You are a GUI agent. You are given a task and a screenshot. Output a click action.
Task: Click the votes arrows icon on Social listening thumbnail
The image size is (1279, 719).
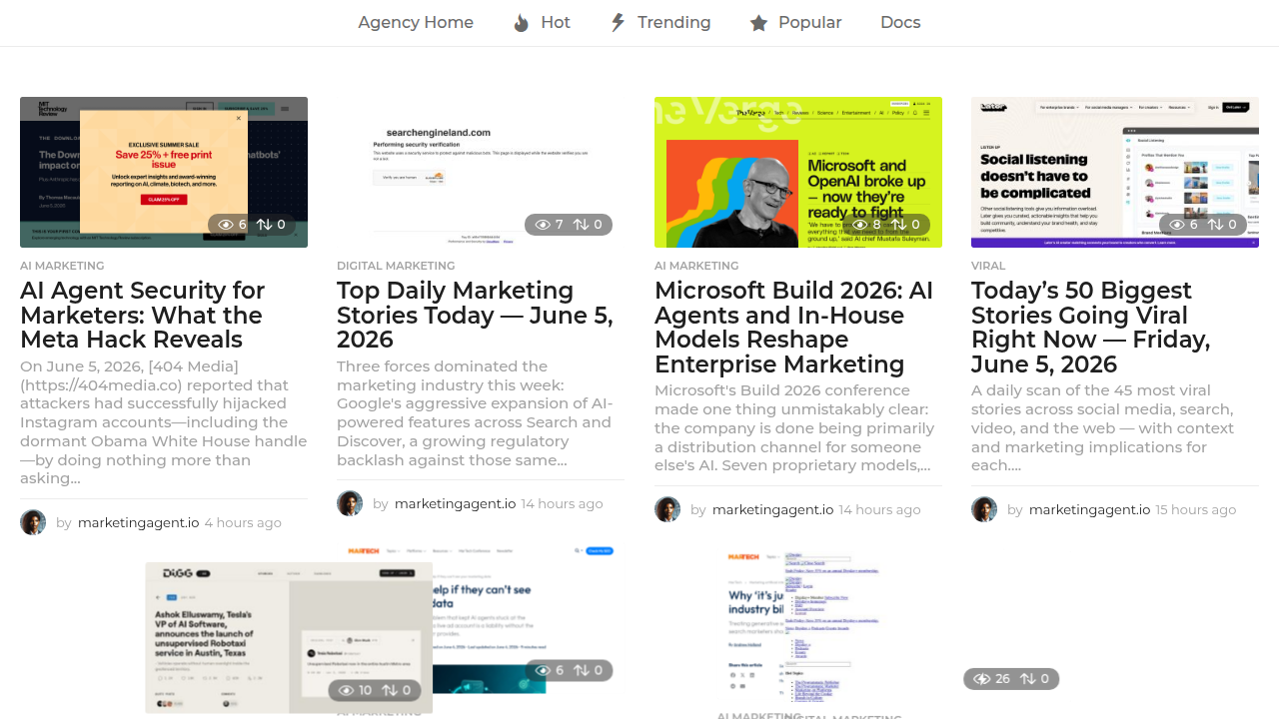tap(1215, 225)
